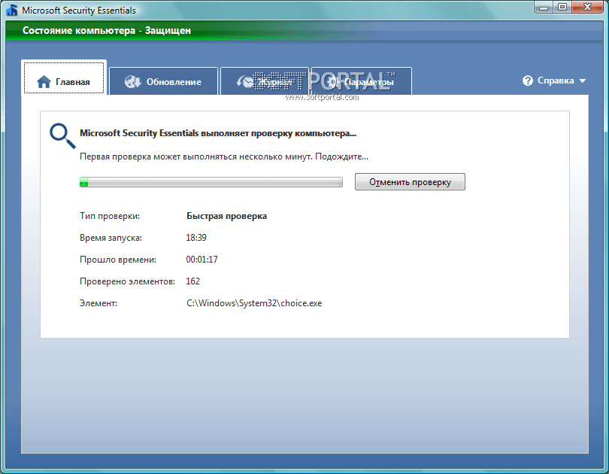Image resolution: width=609 pixels, height=474 pixels.
Task: Click the 'Проверено элементов:' label
Action: point(127,281)
